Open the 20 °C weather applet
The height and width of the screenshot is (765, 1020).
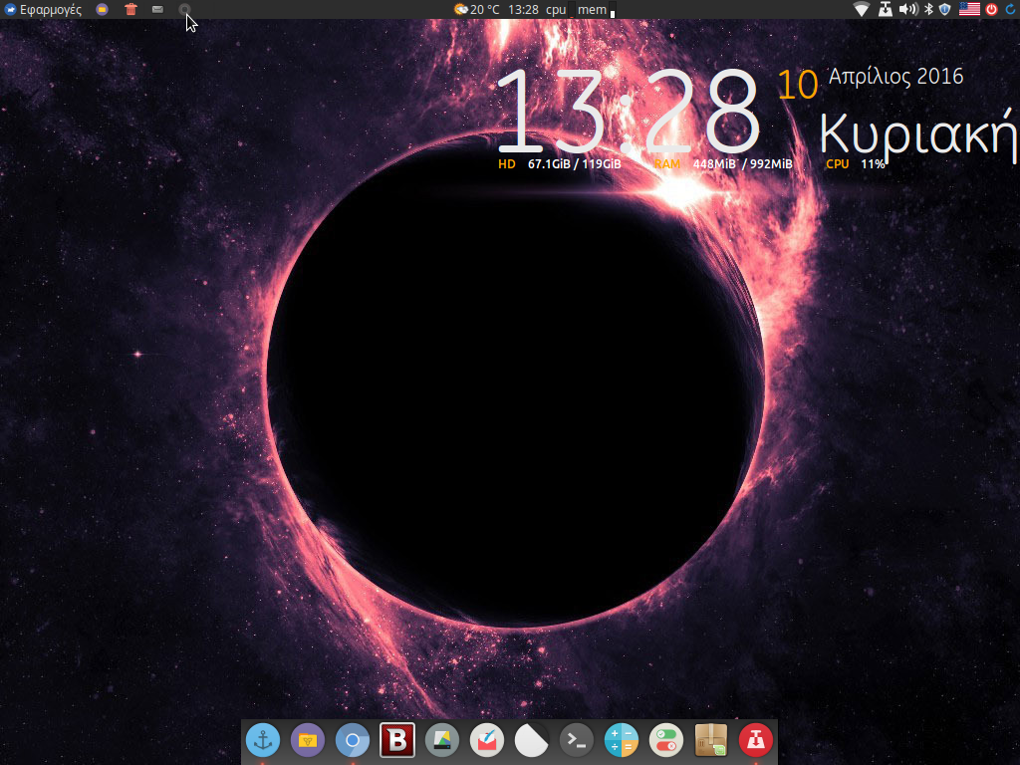477,10
